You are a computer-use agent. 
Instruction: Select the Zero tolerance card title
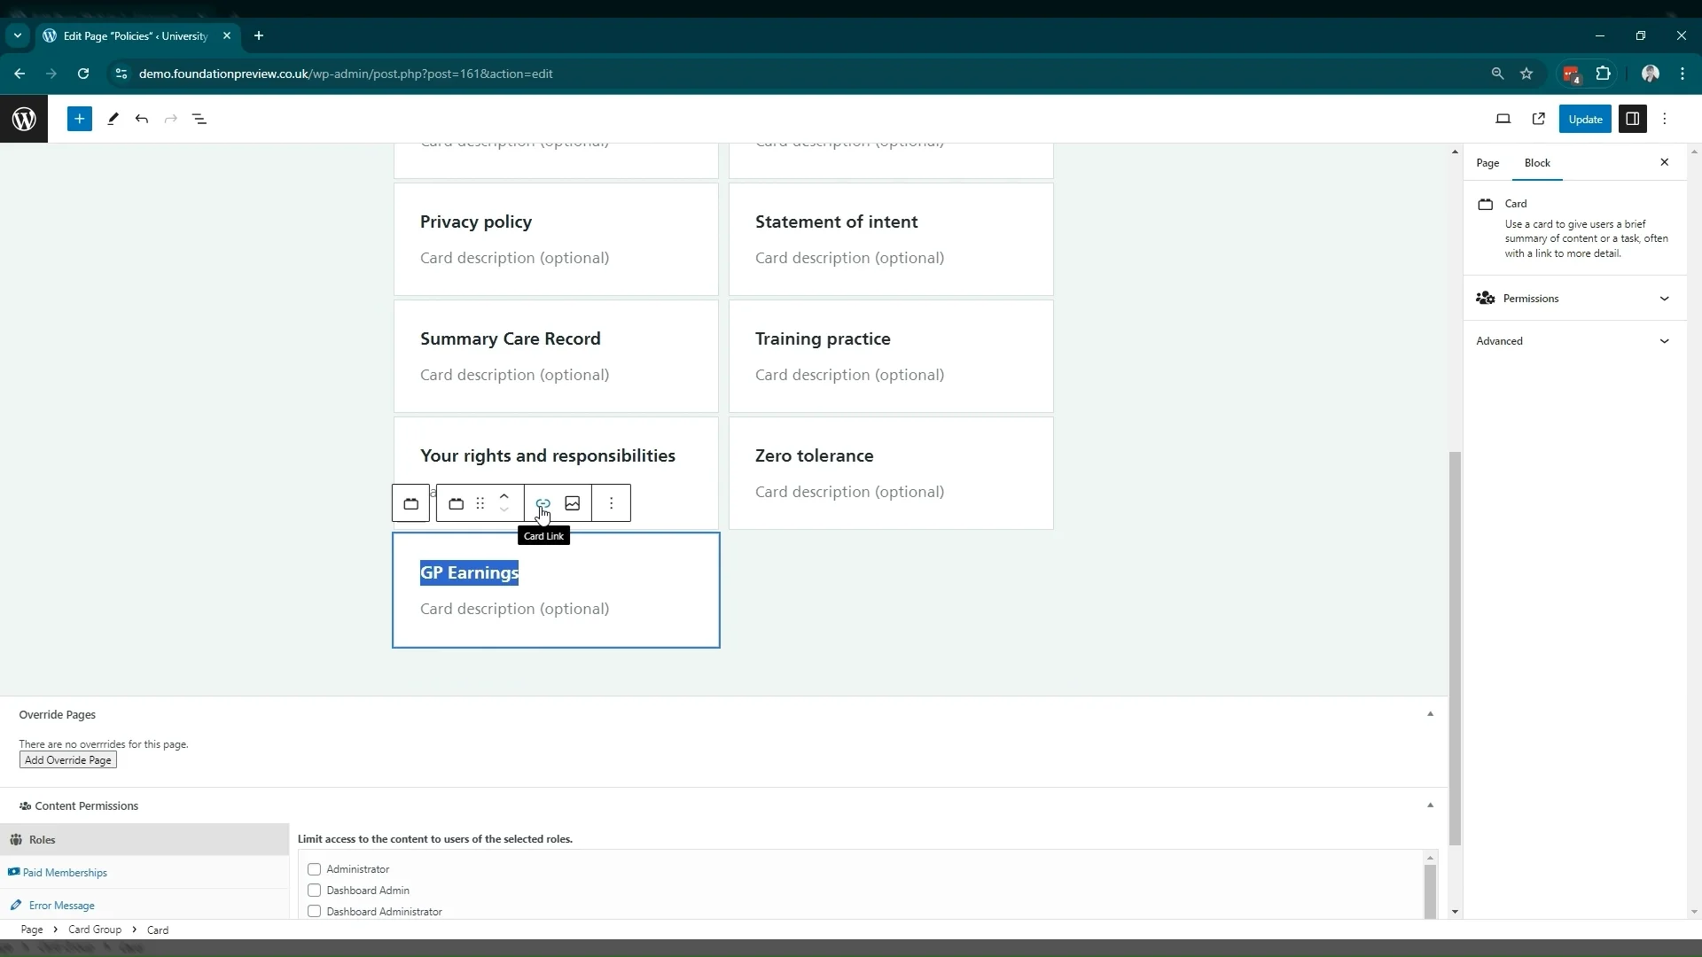814,455
